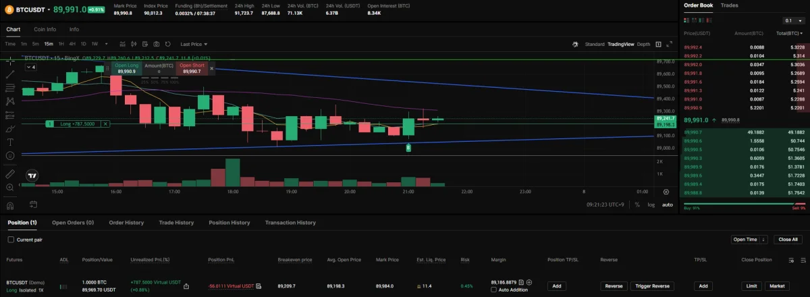The height and width of the screenshot is (297, 810).
Task: Open the Coin Info tab
Action: [x=45, y=29]
